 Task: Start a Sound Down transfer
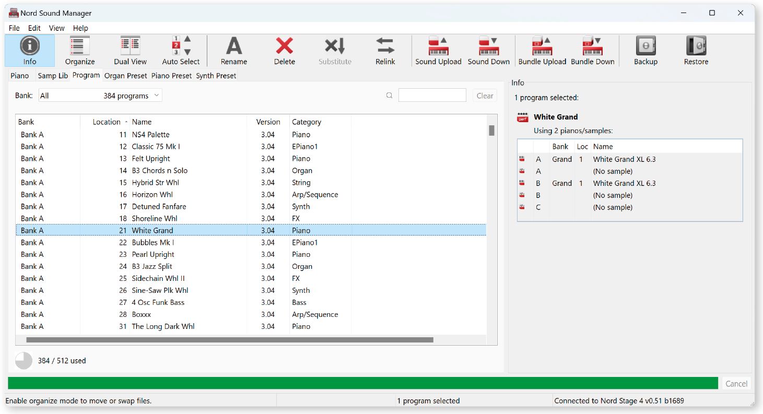click(x=489, y=51)
